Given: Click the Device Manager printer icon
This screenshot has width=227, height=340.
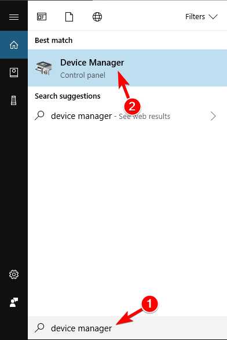Looking at the screenshot, I should point(43,68).
